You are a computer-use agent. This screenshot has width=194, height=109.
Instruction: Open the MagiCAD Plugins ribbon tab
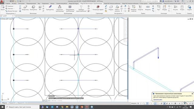tap(74, 4)
